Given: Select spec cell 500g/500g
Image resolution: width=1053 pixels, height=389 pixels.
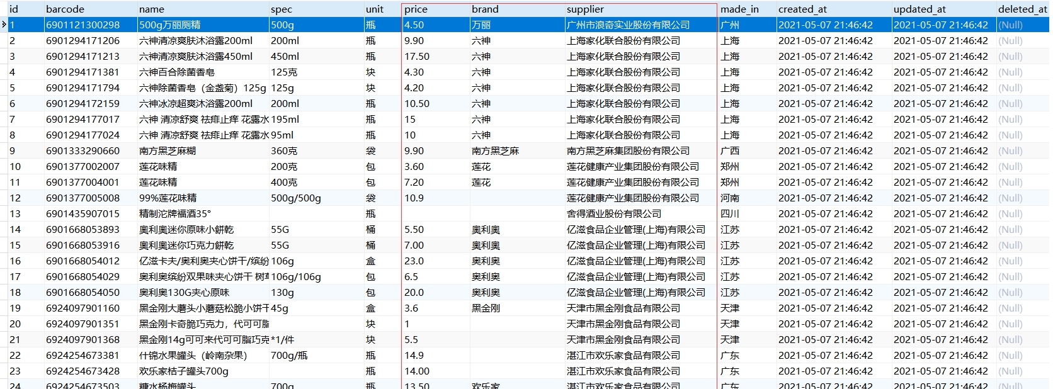Looking at the screenshot, I should click(x=316, y=198).
